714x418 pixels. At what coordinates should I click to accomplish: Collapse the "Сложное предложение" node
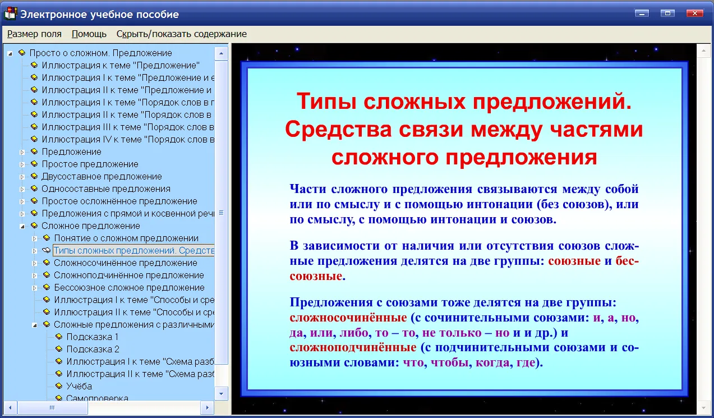click(x=22, y=226)
